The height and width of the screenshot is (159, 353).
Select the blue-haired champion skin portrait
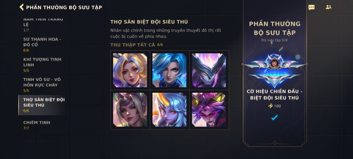[169, 70]
